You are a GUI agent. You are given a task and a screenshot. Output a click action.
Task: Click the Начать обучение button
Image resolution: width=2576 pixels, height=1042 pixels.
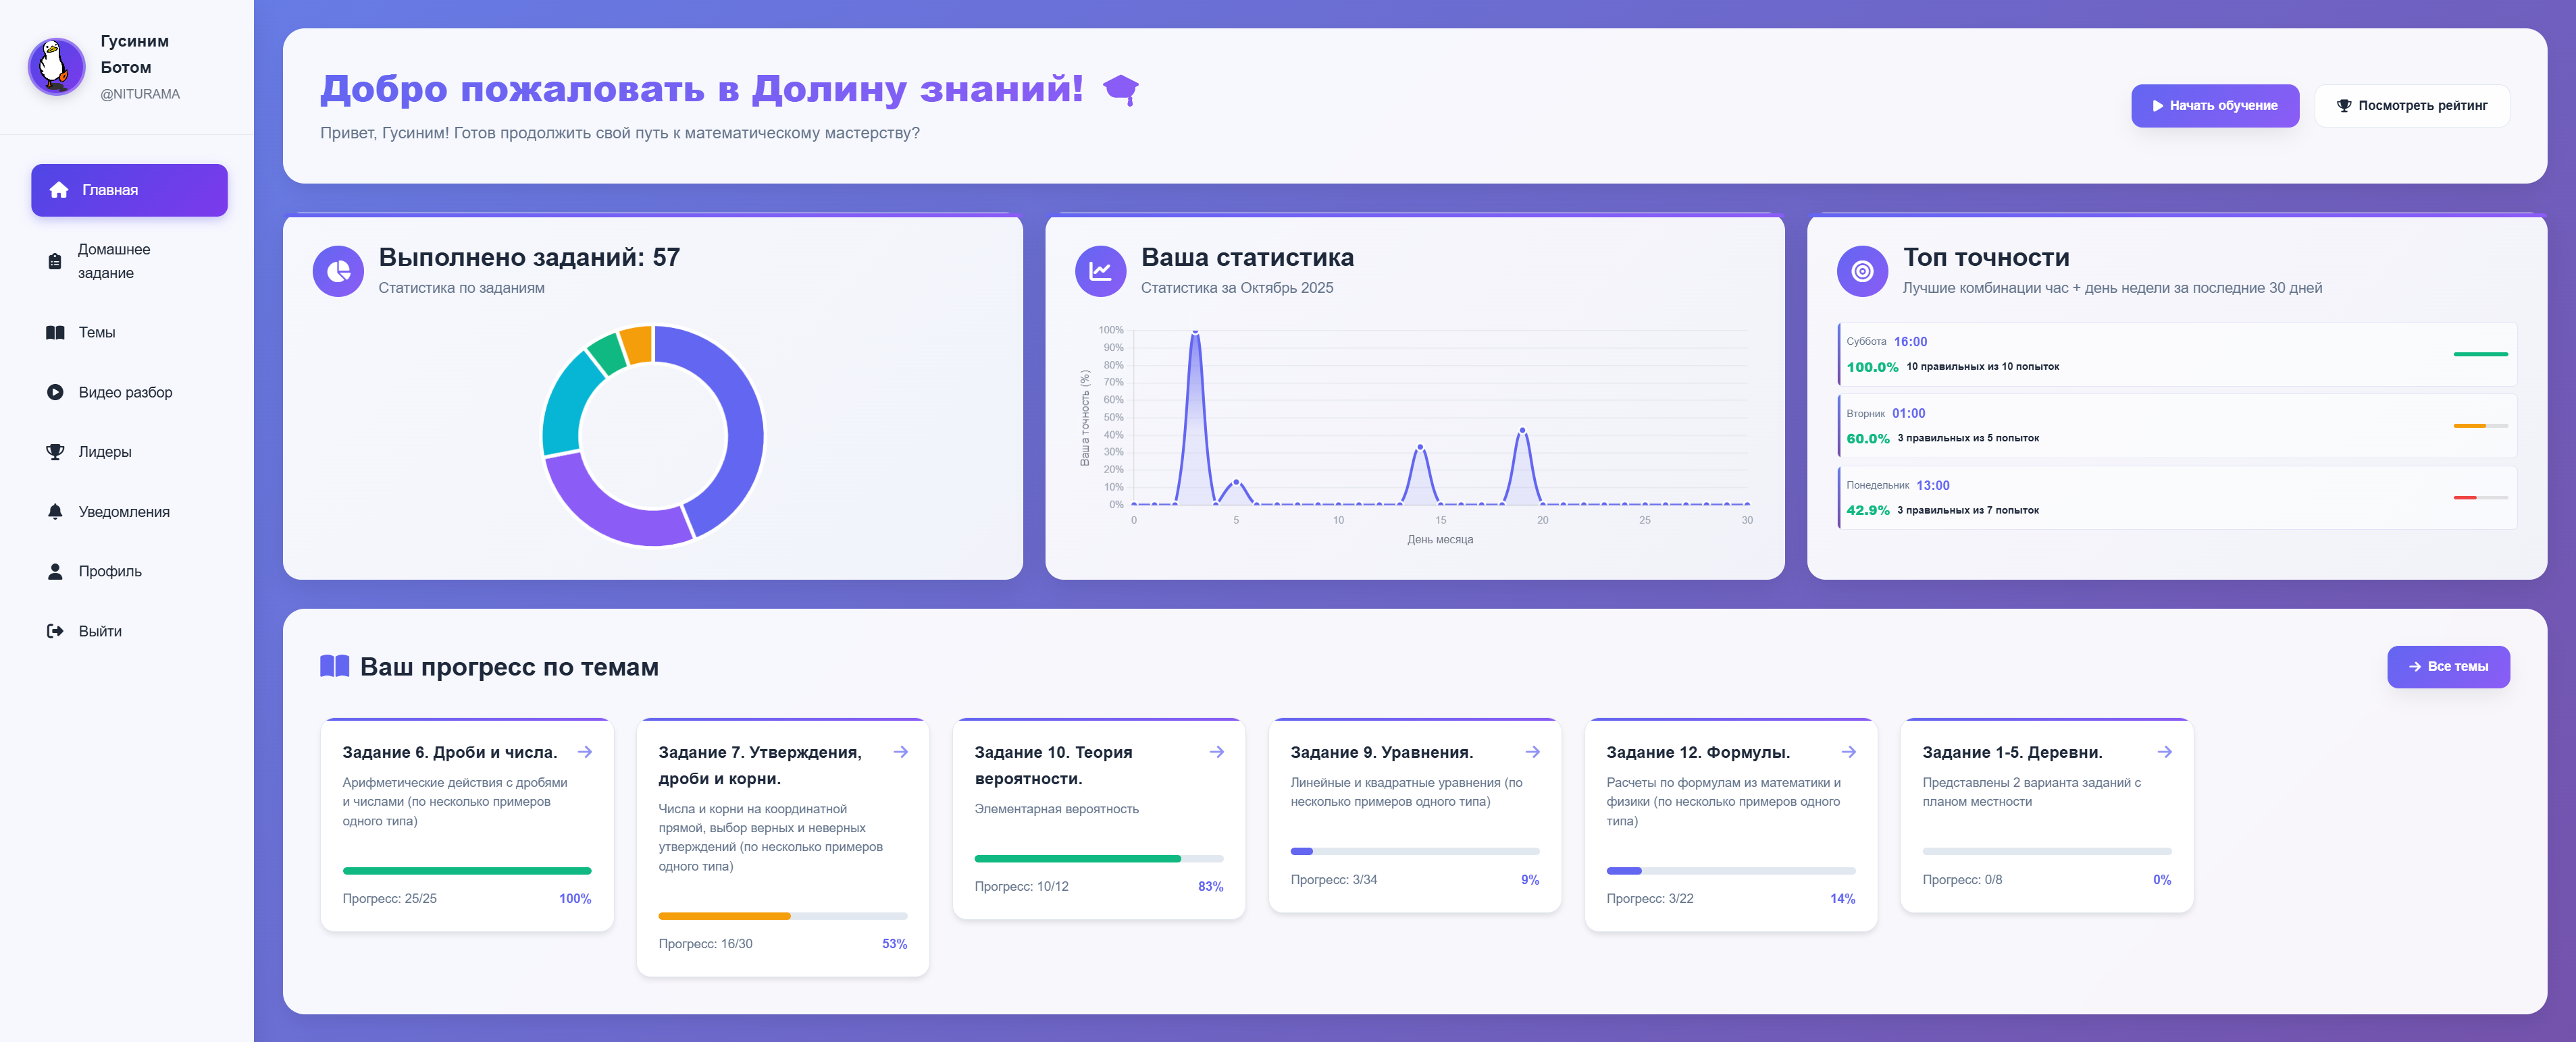point(2214,106)
